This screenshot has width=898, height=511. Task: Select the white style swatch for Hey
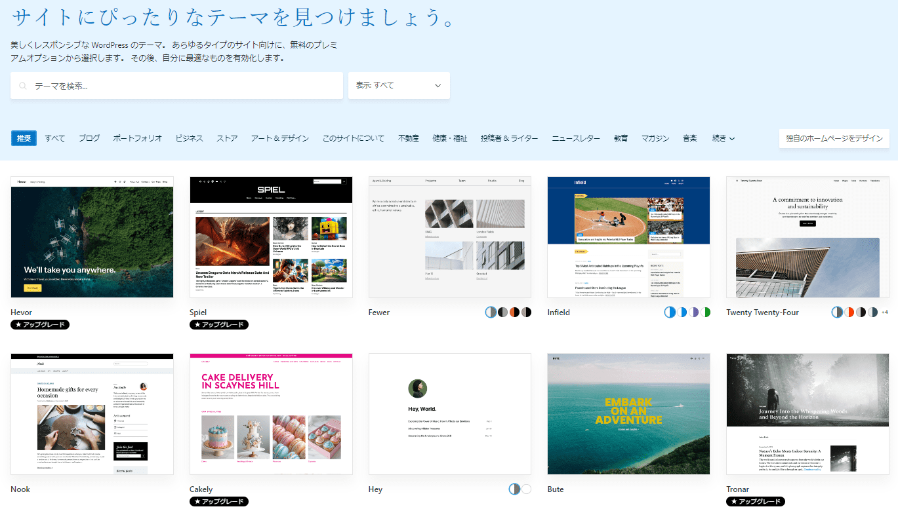pyautogui.click(x=526, y=489)
